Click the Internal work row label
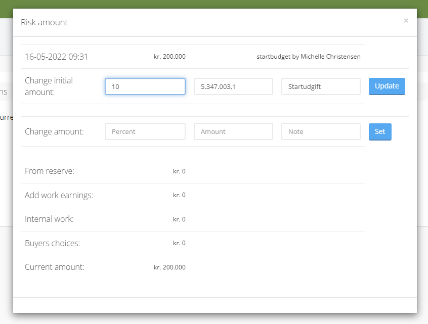 pos(49,219)
